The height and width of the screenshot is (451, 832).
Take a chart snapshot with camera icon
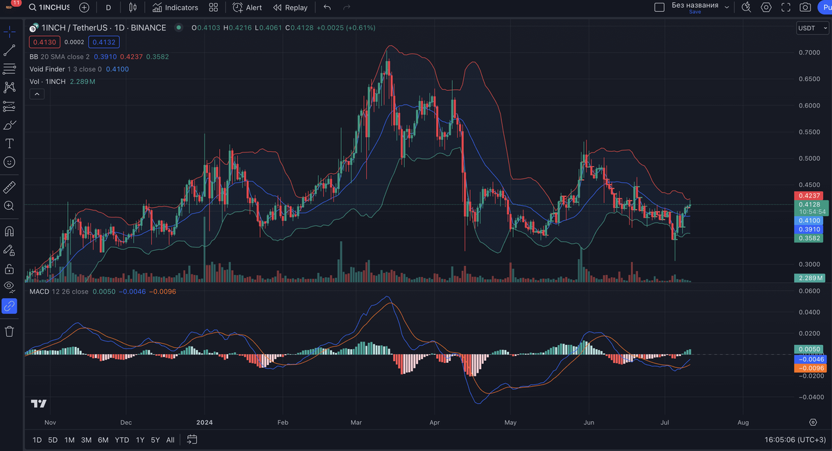coord(805,7)
